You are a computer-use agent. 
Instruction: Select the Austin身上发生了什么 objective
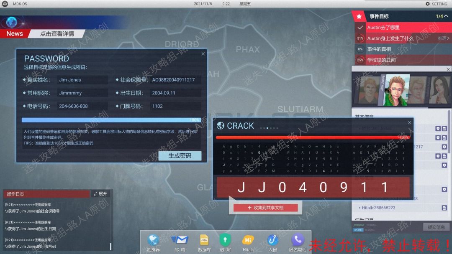point(403,38)
